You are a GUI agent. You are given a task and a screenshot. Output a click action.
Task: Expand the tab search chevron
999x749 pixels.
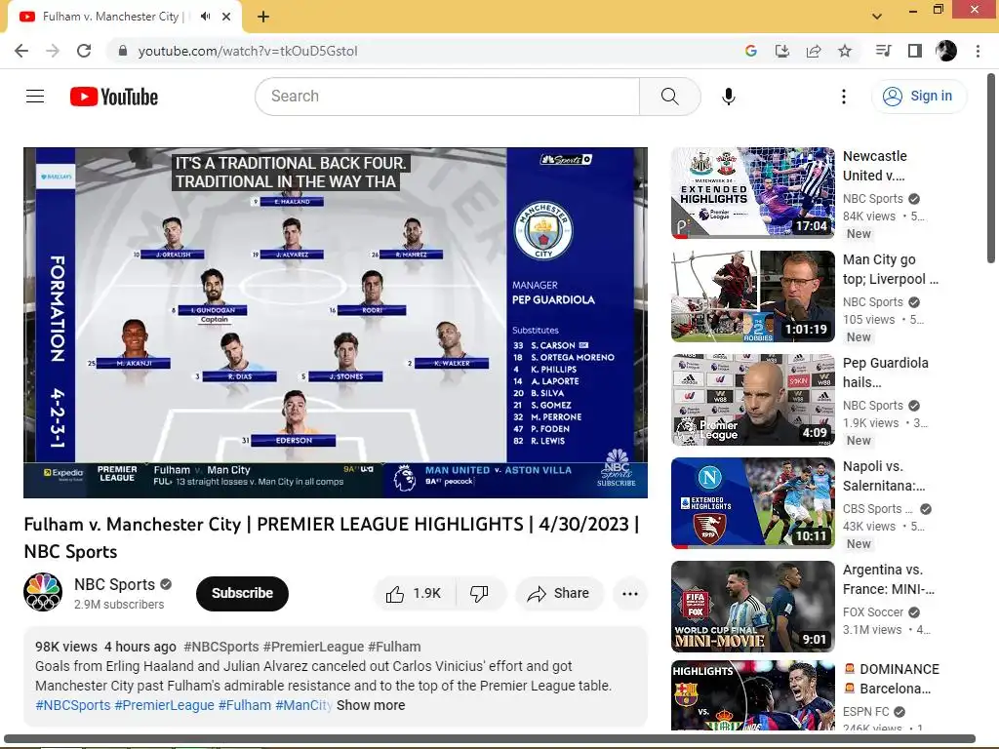pos(877,17)
